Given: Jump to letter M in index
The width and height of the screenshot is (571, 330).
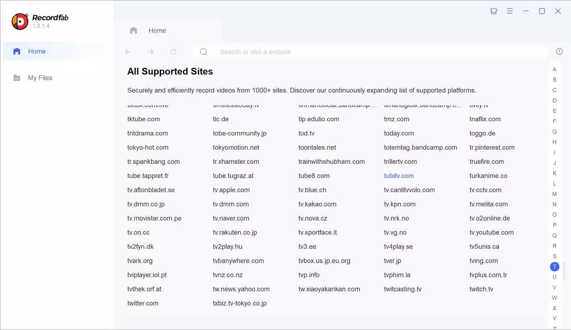Looking at the screenshot, I should [554, 194].
